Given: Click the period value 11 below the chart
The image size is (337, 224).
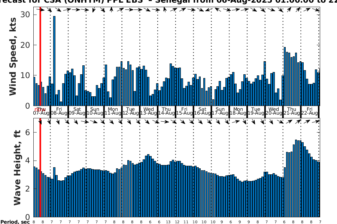Looking at the screenshot, I should coord(186,222).
